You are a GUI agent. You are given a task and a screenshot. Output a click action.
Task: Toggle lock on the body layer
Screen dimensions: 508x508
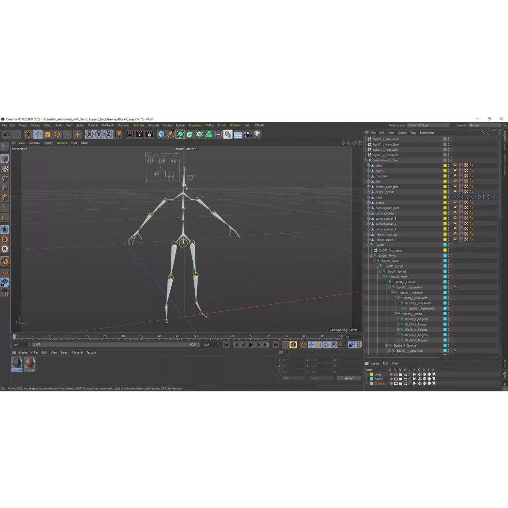click(410, 374)
